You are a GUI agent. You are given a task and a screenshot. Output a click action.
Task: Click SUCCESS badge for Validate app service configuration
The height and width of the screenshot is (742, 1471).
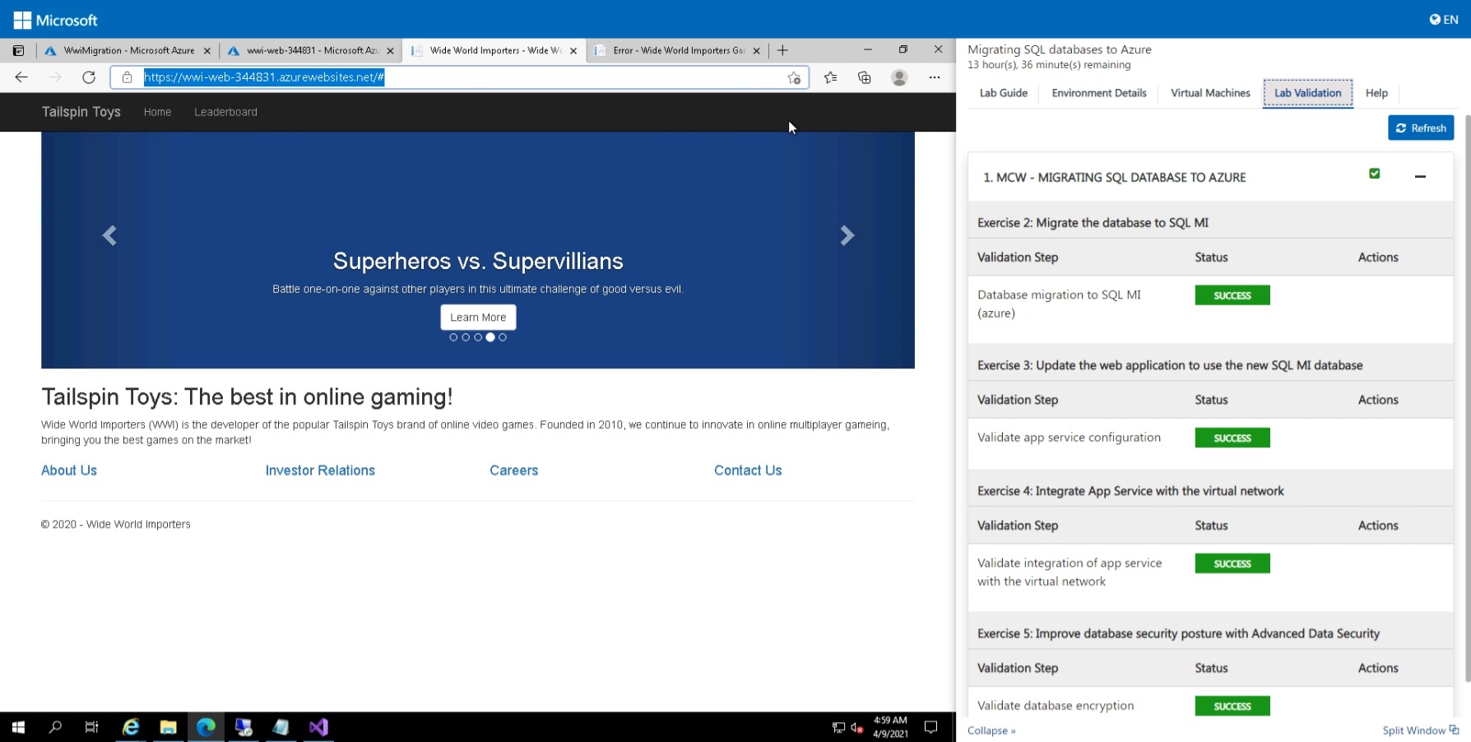click(1232, 438)
